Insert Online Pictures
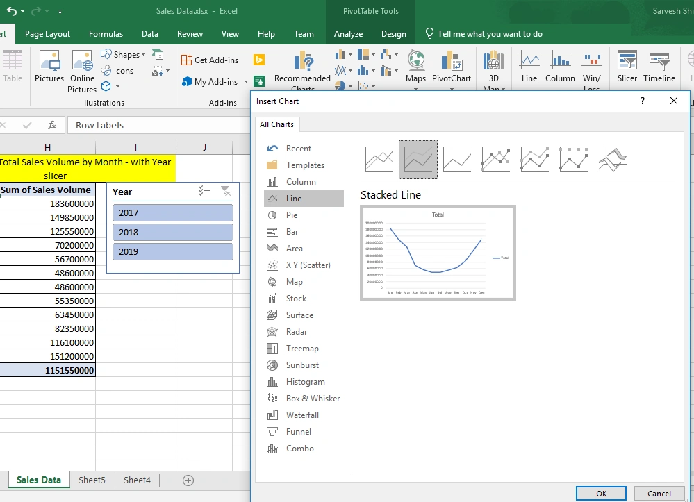694x502 pixels. [82, 72]
